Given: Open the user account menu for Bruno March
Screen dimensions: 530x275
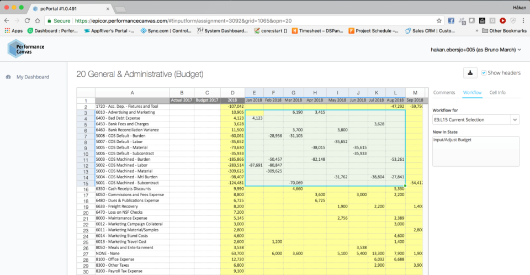Looking at the screenshot, I should (476, 50).
